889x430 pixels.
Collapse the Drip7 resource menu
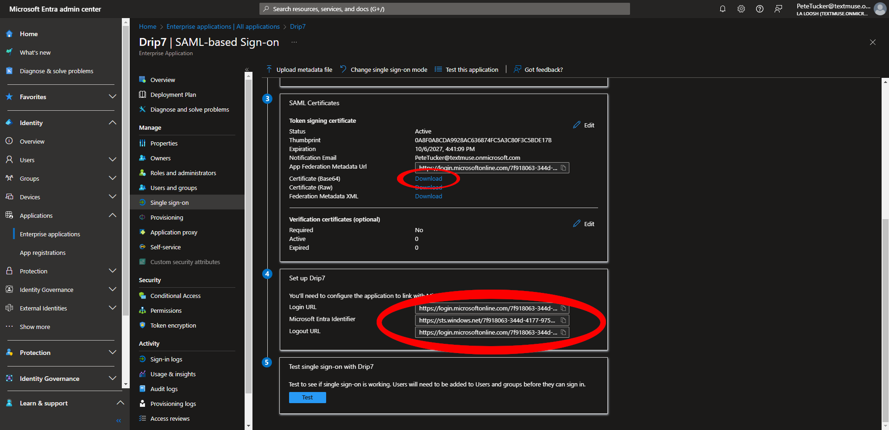coord(247,70)
